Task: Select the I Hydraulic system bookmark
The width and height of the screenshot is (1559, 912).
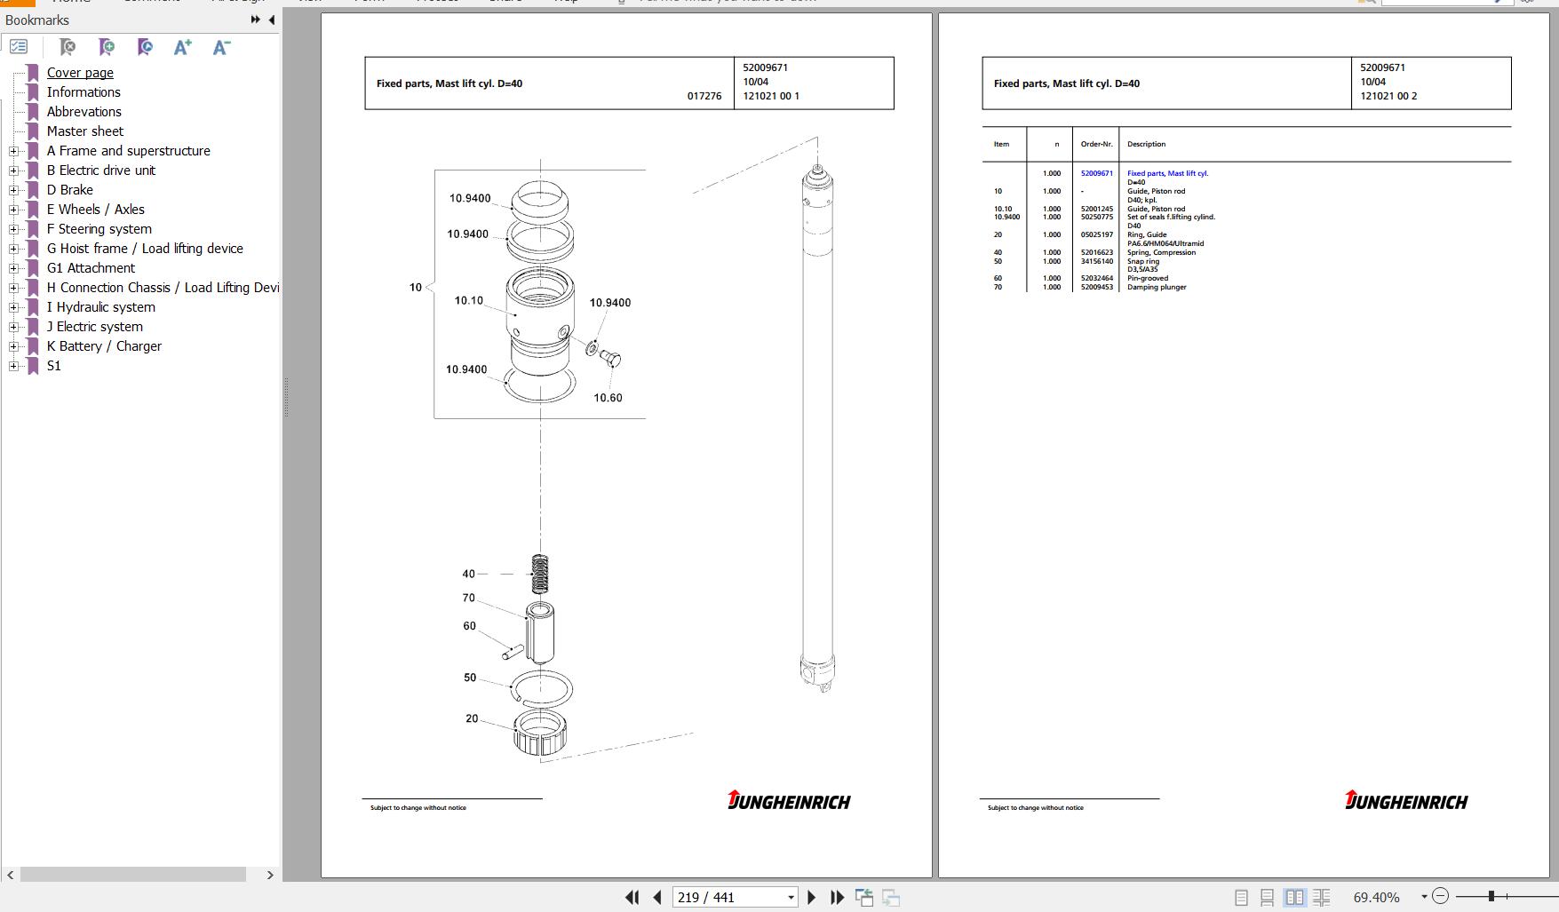Action: point(101,307)
